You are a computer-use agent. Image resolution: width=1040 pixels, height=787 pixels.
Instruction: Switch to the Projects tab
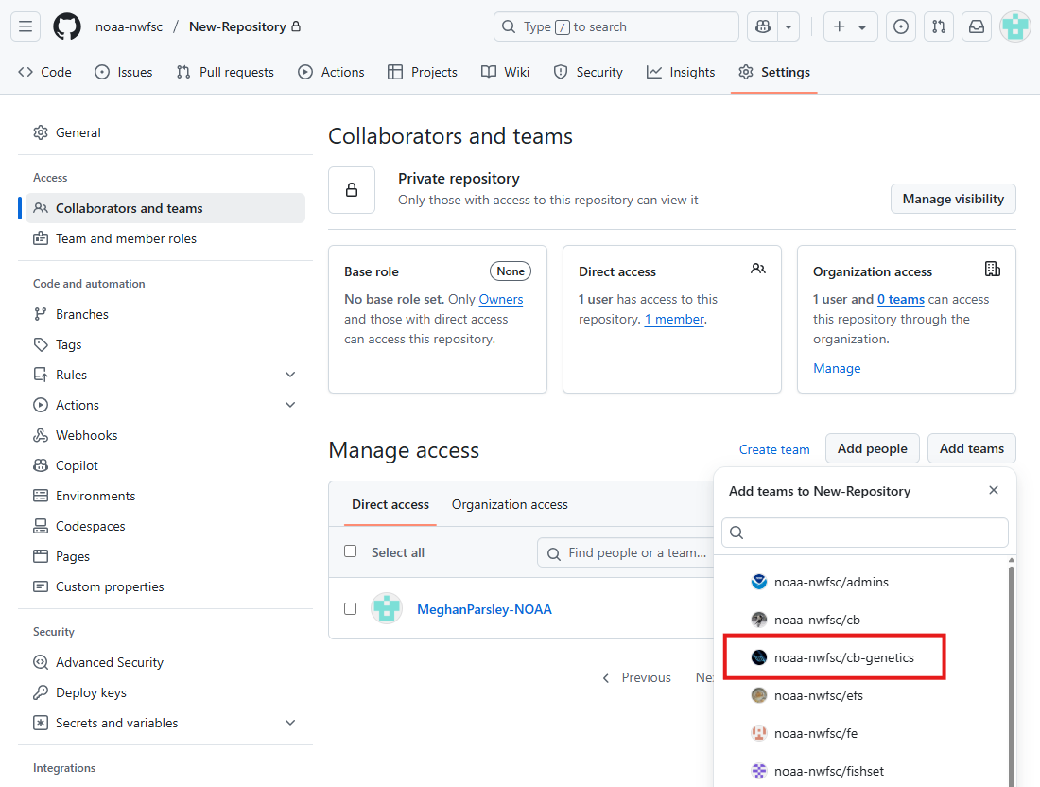tap(423, 72)
